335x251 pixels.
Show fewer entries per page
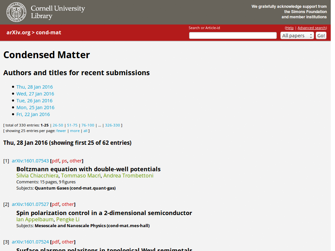coord(61,130)
